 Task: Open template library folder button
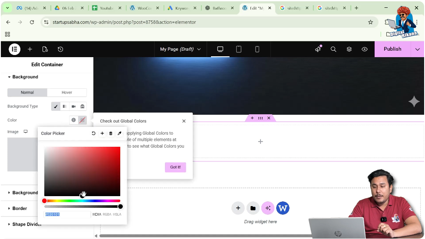point(253,208)
